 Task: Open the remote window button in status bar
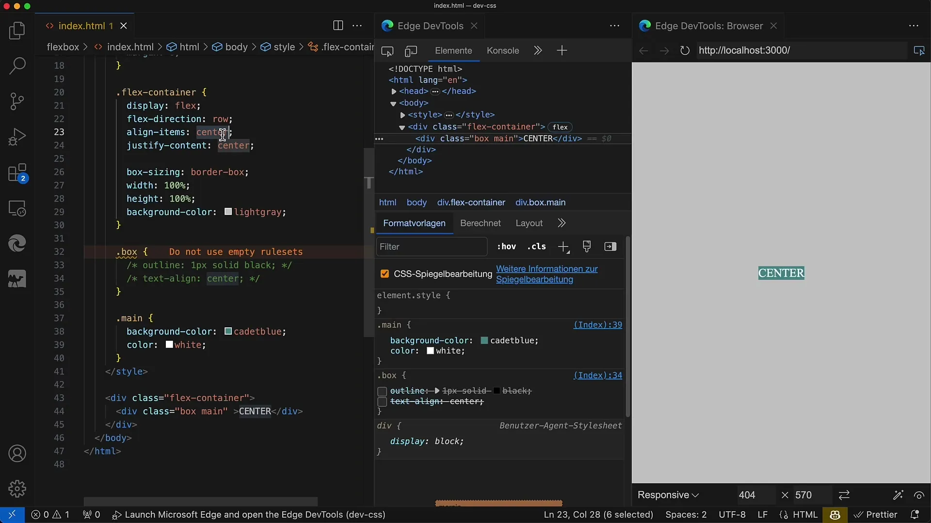pos(12,514)
